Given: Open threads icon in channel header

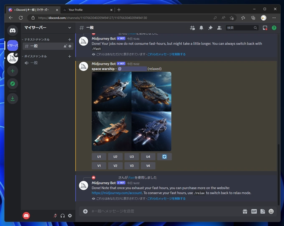Looking at the screenshot, I should pyautogui.click(x=193, y=28).
